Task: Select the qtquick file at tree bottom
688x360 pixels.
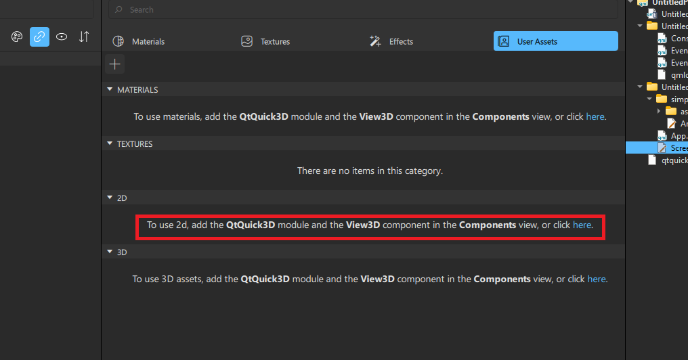Action: coord(674,160)
